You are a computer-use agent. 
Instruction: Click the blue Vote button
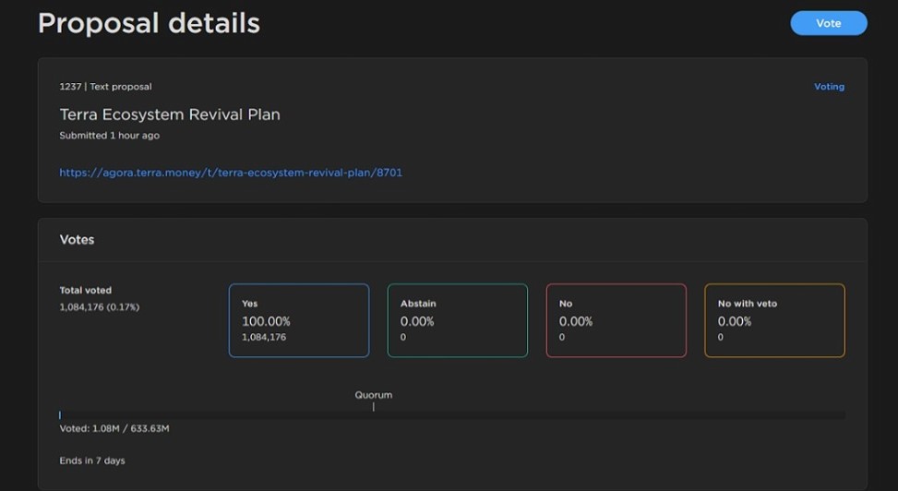click(x=828, y=23)
